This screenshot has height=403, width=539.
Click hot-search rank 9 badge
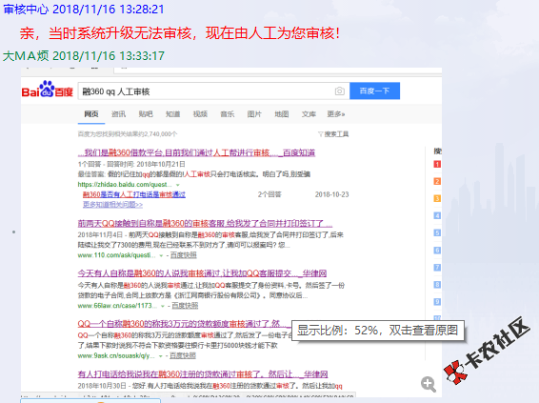click(x=437, y=302)
